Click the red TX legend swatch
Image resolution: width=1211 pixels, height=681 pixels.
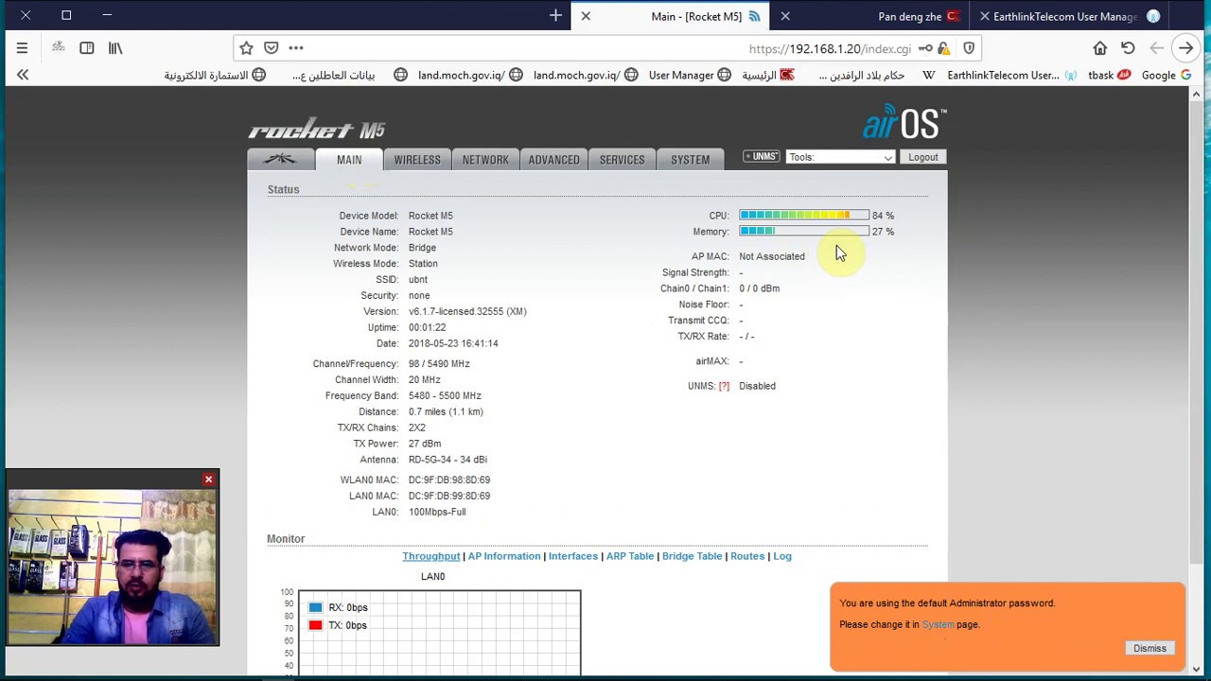(315, 625)
